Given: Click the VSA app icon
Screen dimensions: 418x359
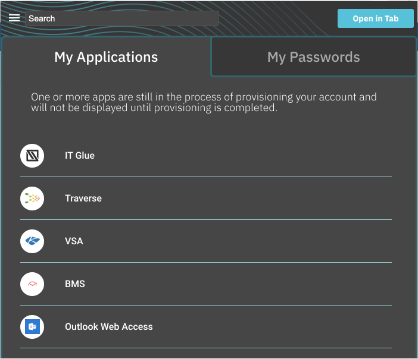Looking at the screenshot, I should click(32, 241).
